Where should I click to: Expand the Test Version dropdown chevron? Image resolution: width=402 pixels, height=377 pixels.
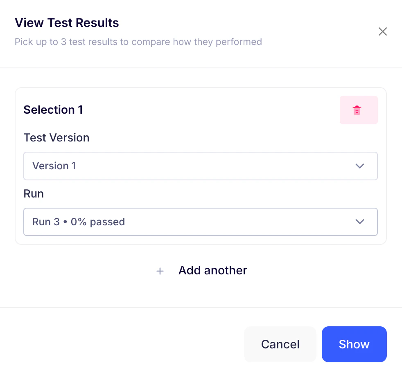pos(360,166)
